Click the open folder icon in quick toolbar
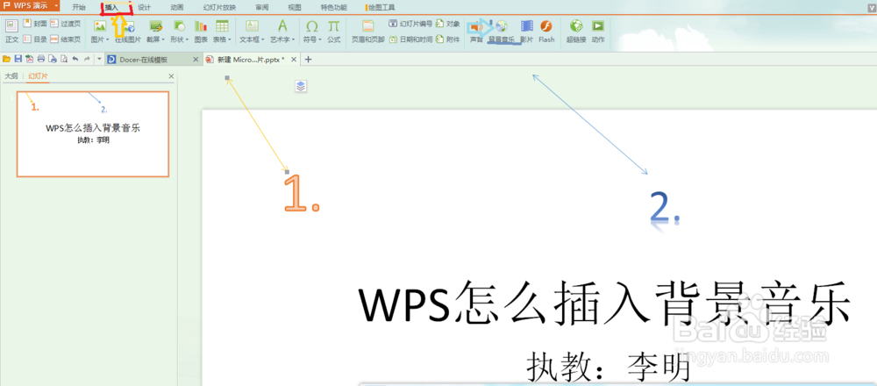Viewport: 877px width, 386px height. point(7,59)
